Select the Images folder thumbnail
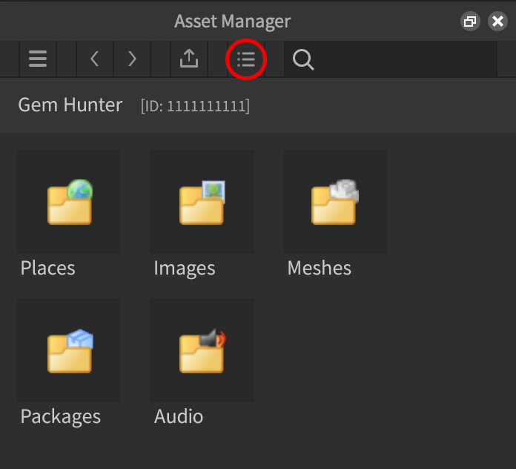Image resolution: width=516 pixels, height=469 pixels. click(202, 202)
